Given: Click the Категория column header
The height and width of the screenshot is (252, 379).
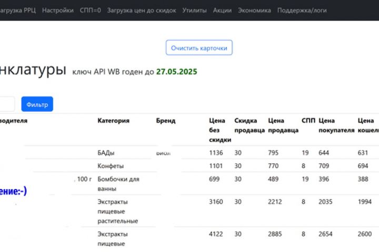Looking at the screenshot, I should (113, 121).
